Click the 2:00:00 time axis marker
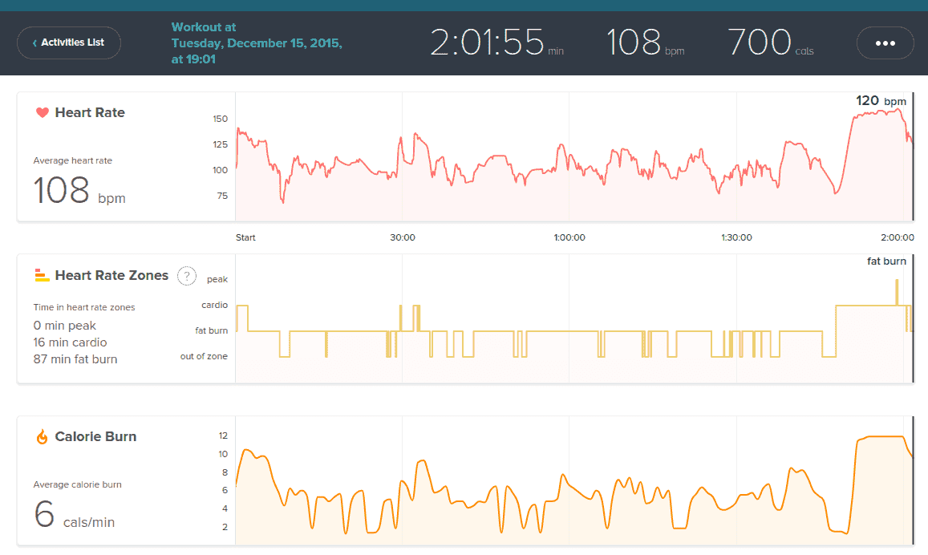This screenshot has width=928, height=555. tap(897, 237)
